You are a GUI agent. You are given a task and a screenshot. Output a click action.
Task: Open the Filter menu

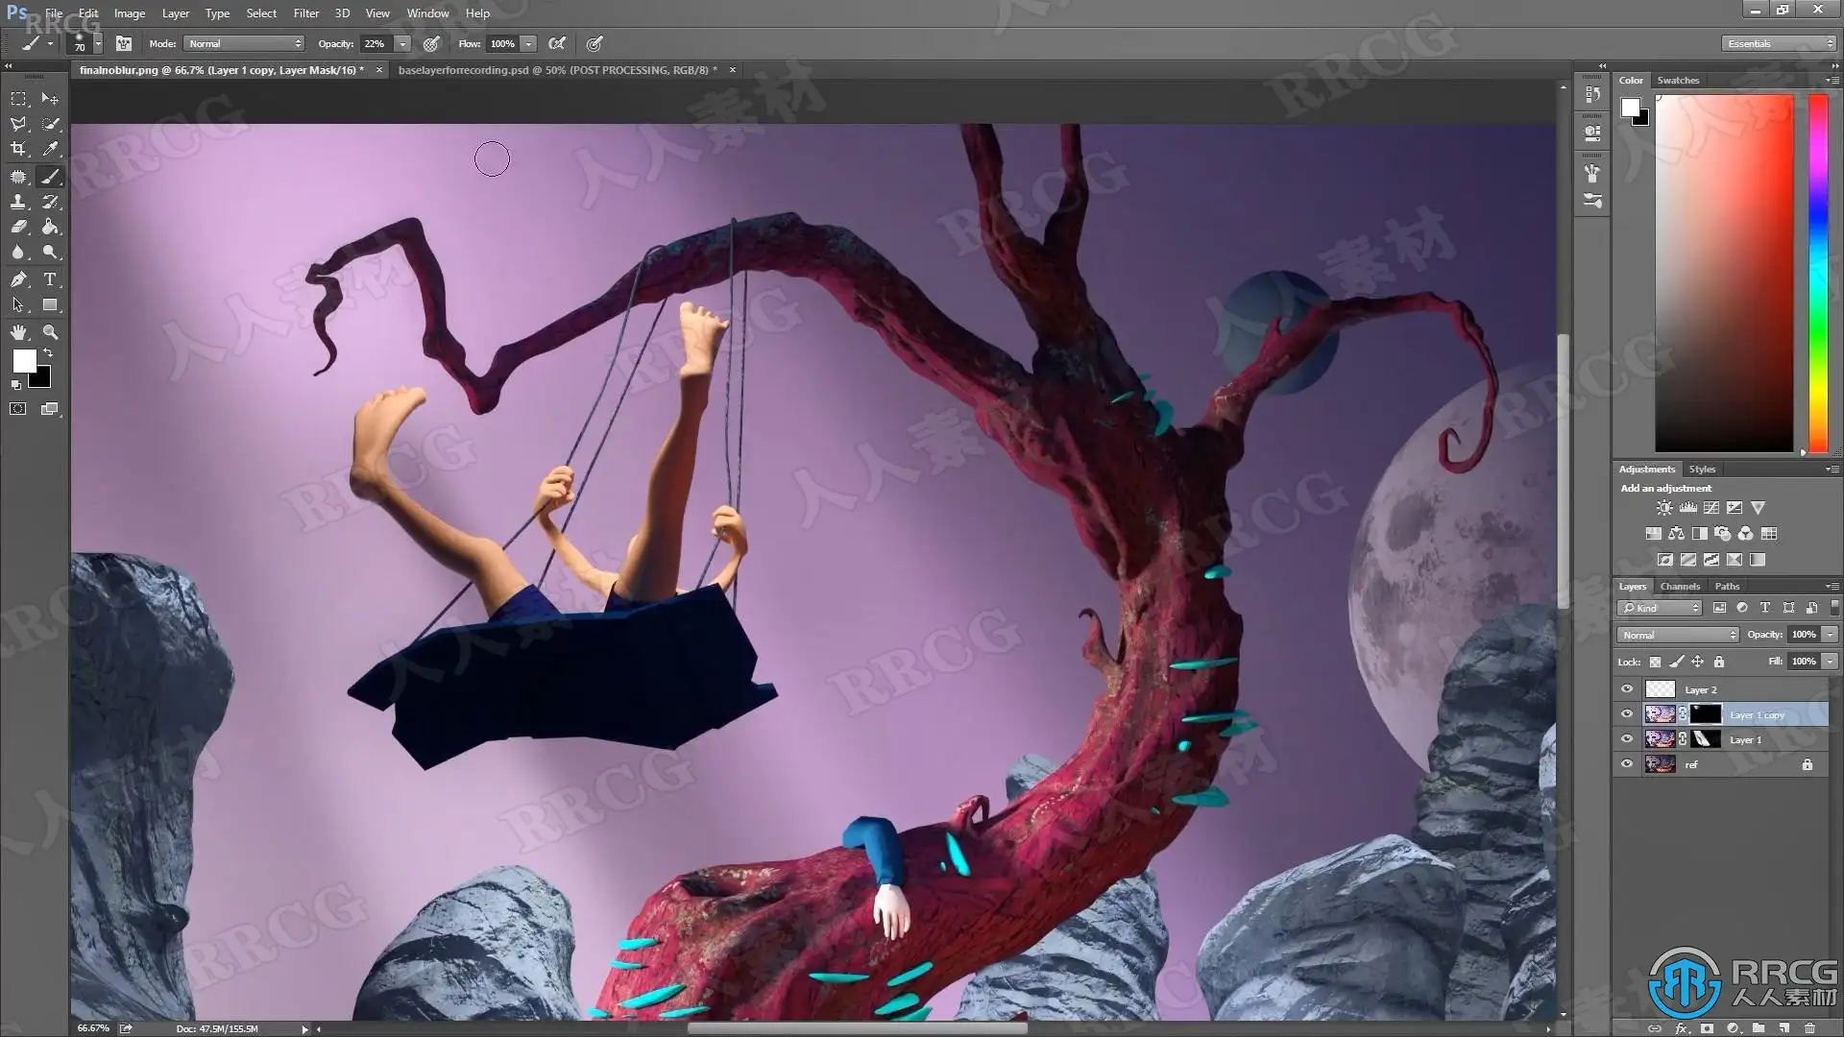point(305,13)
